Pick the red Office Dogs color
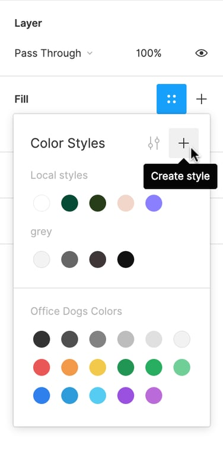Viewport: 223px width, 457px height. [x=42, y=367]
